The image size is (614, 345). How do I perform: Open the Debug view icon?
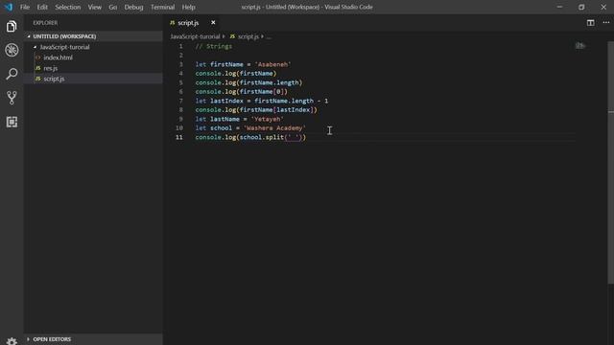(12, 50)
